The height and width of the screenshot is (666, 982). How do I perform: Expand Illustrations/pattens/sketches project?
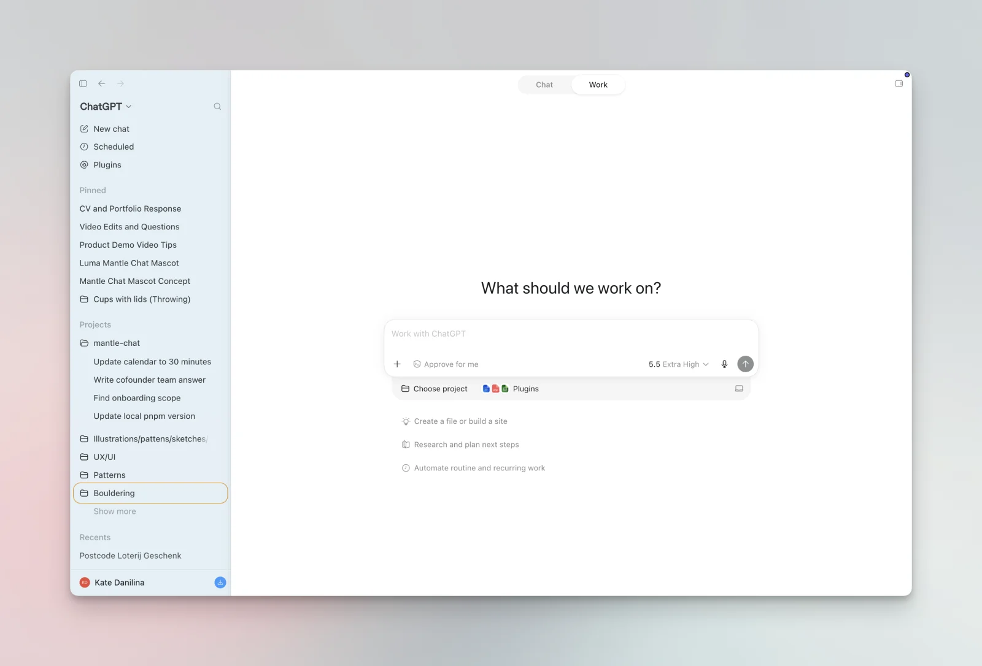pos(150,439)
